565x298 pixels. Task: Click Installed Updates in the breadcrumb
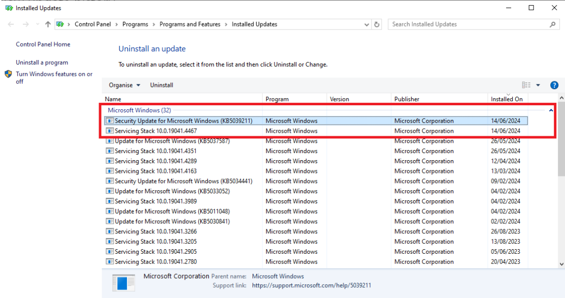point(255,24)
